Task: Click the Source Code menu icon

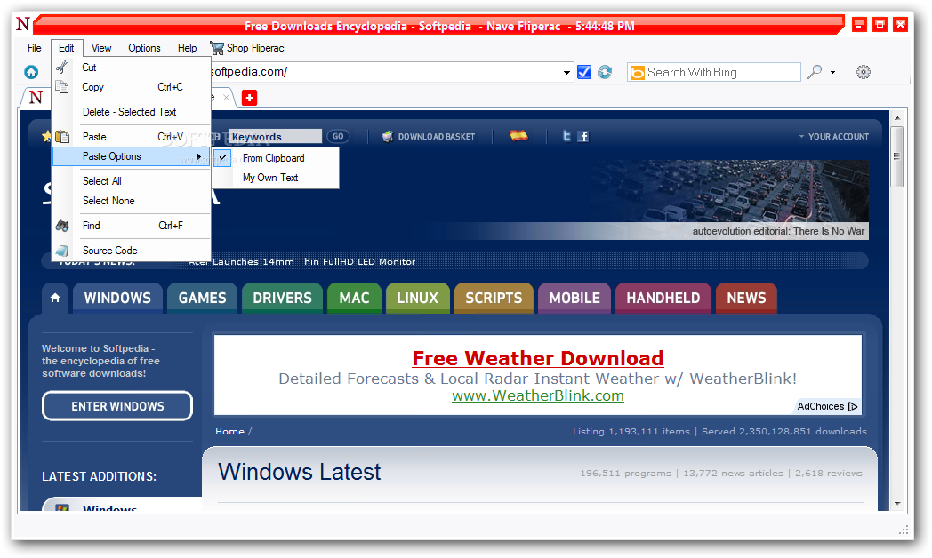Action: tap(62, 251)
